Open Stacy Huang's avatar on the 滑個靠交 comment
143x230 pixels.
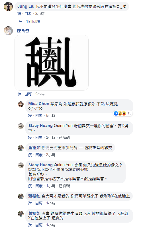(x=21, y=126)
